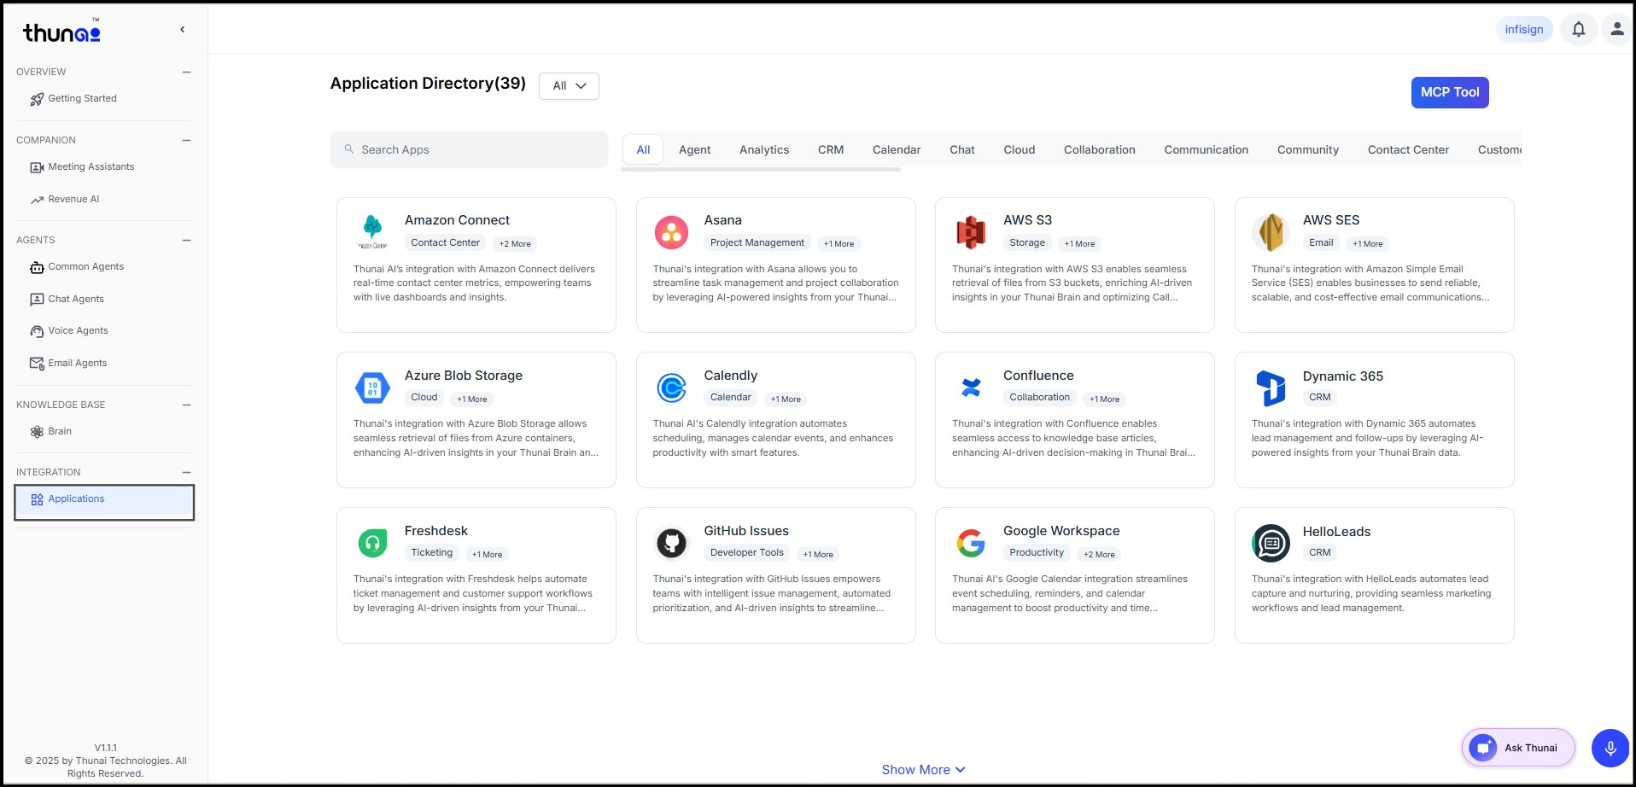Click the Asana logo
This screenshot has height=787, width=1636.
[x=671, y=232]
